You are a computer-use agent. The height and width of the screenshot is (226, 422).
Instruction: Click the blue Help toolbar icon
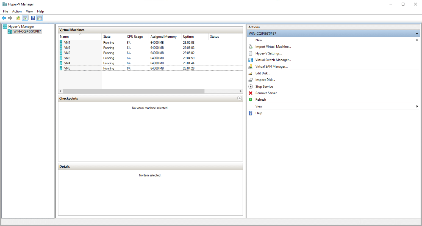pyautogui.click(x=33, y=18)
